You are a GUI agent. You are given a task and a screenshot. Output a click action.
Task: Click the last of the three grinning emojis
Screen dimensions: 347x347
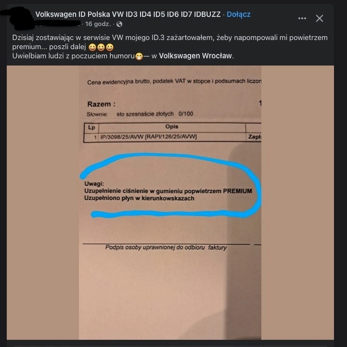[110, 47]
